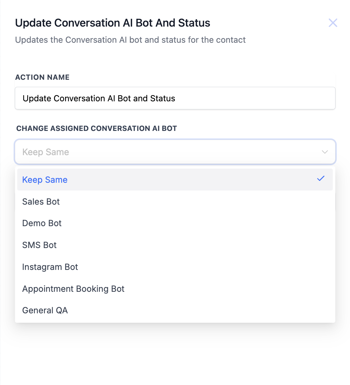Click the panel title heading text
Screen dimensions: 350x385
click(x=113, y=23)
